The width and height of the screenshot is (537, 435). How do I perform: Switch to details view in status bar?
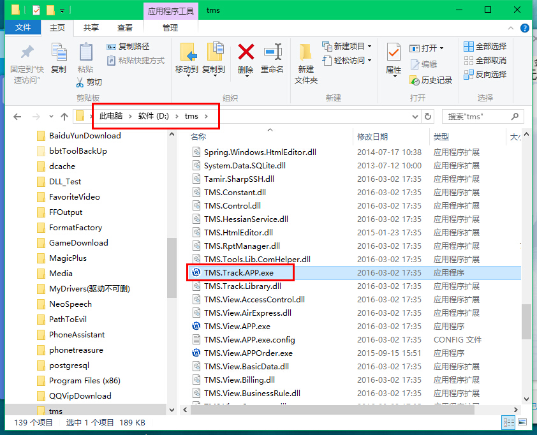tap(509, 423)
